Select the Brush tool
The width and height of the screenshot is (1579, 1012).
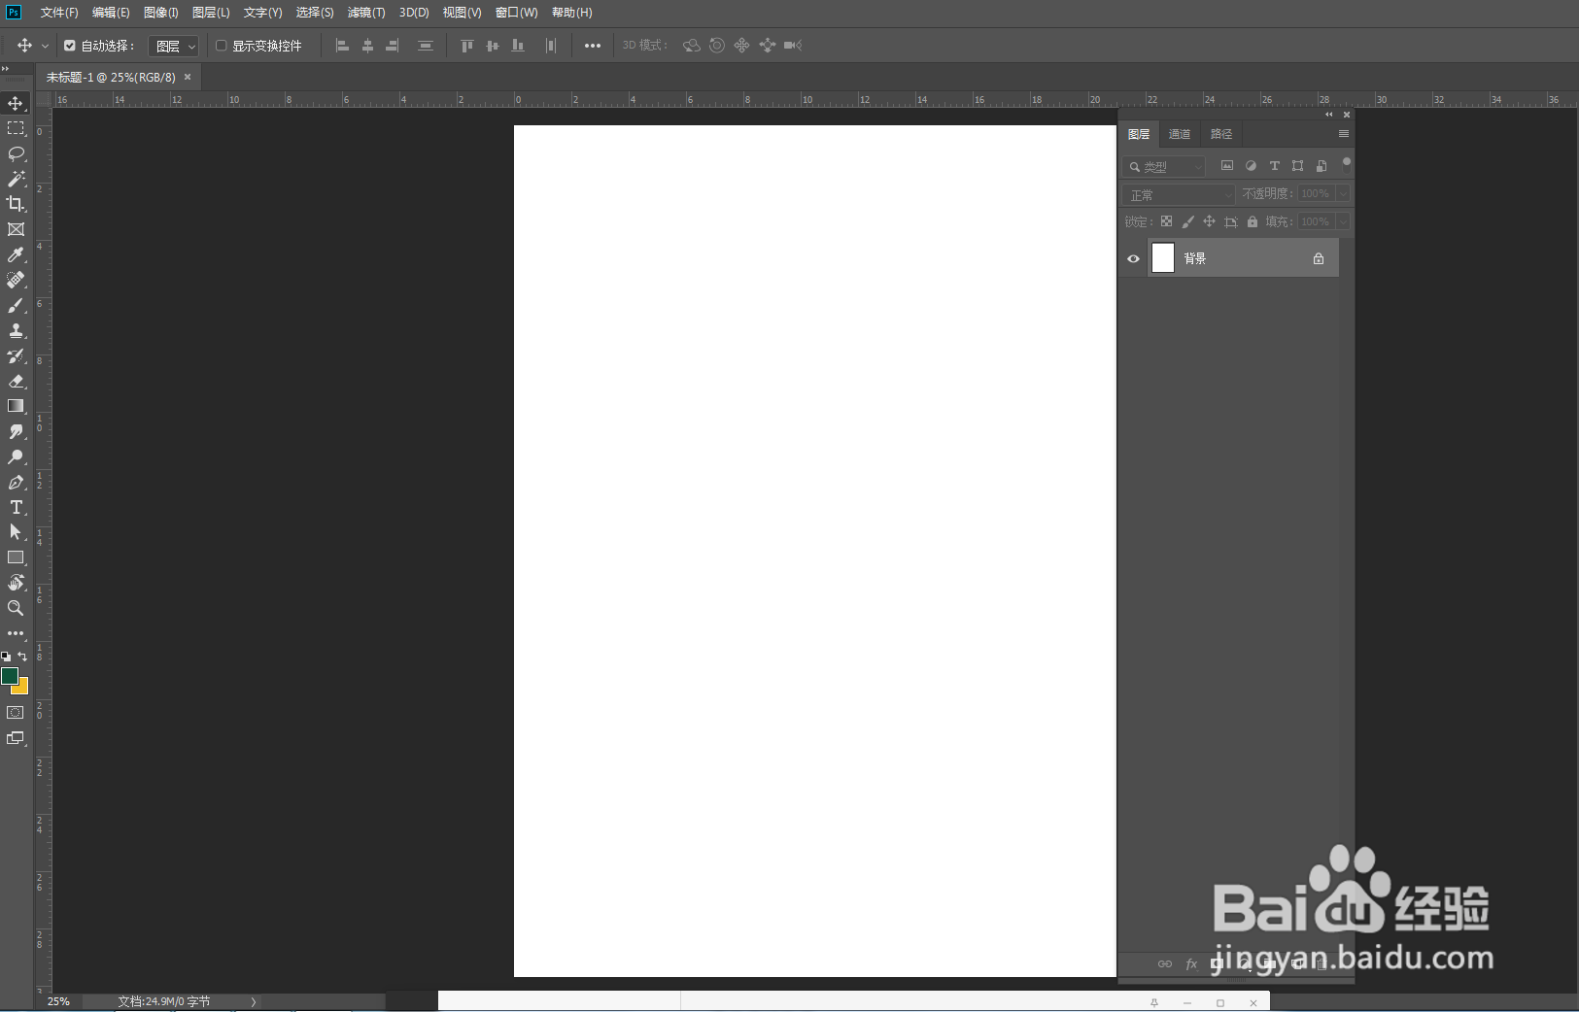(x=16, y=305)
